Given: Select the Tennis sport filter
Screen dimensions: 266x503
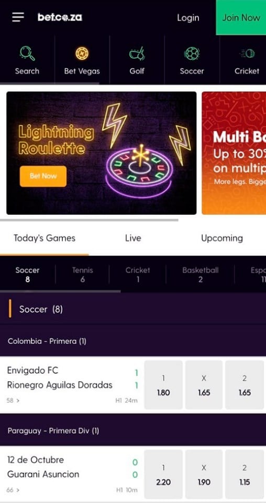Looking at the screenshot, I should (83, 274).
